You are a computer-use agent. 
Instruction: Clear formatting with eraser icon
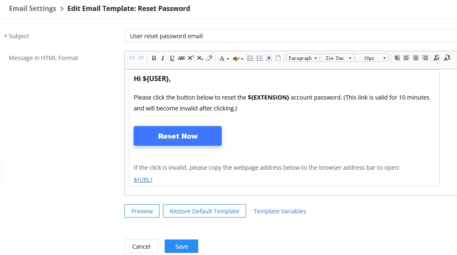click(x=209, y=58)
